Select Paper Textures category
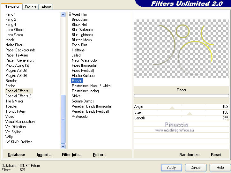 (x=17, y=55)
